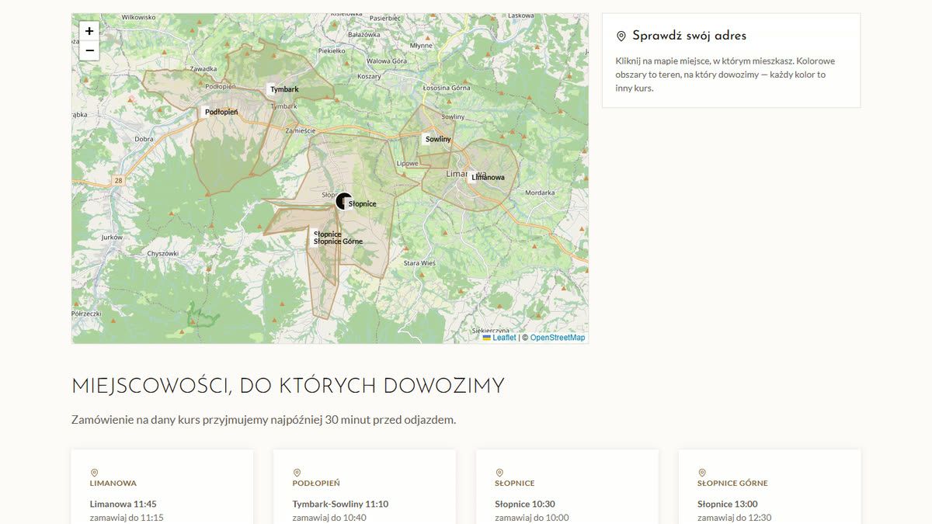Viewport: 932px width, 524px height.
Task: Click the zamawiaj do 11:15 text
Action: click(127, 518)
